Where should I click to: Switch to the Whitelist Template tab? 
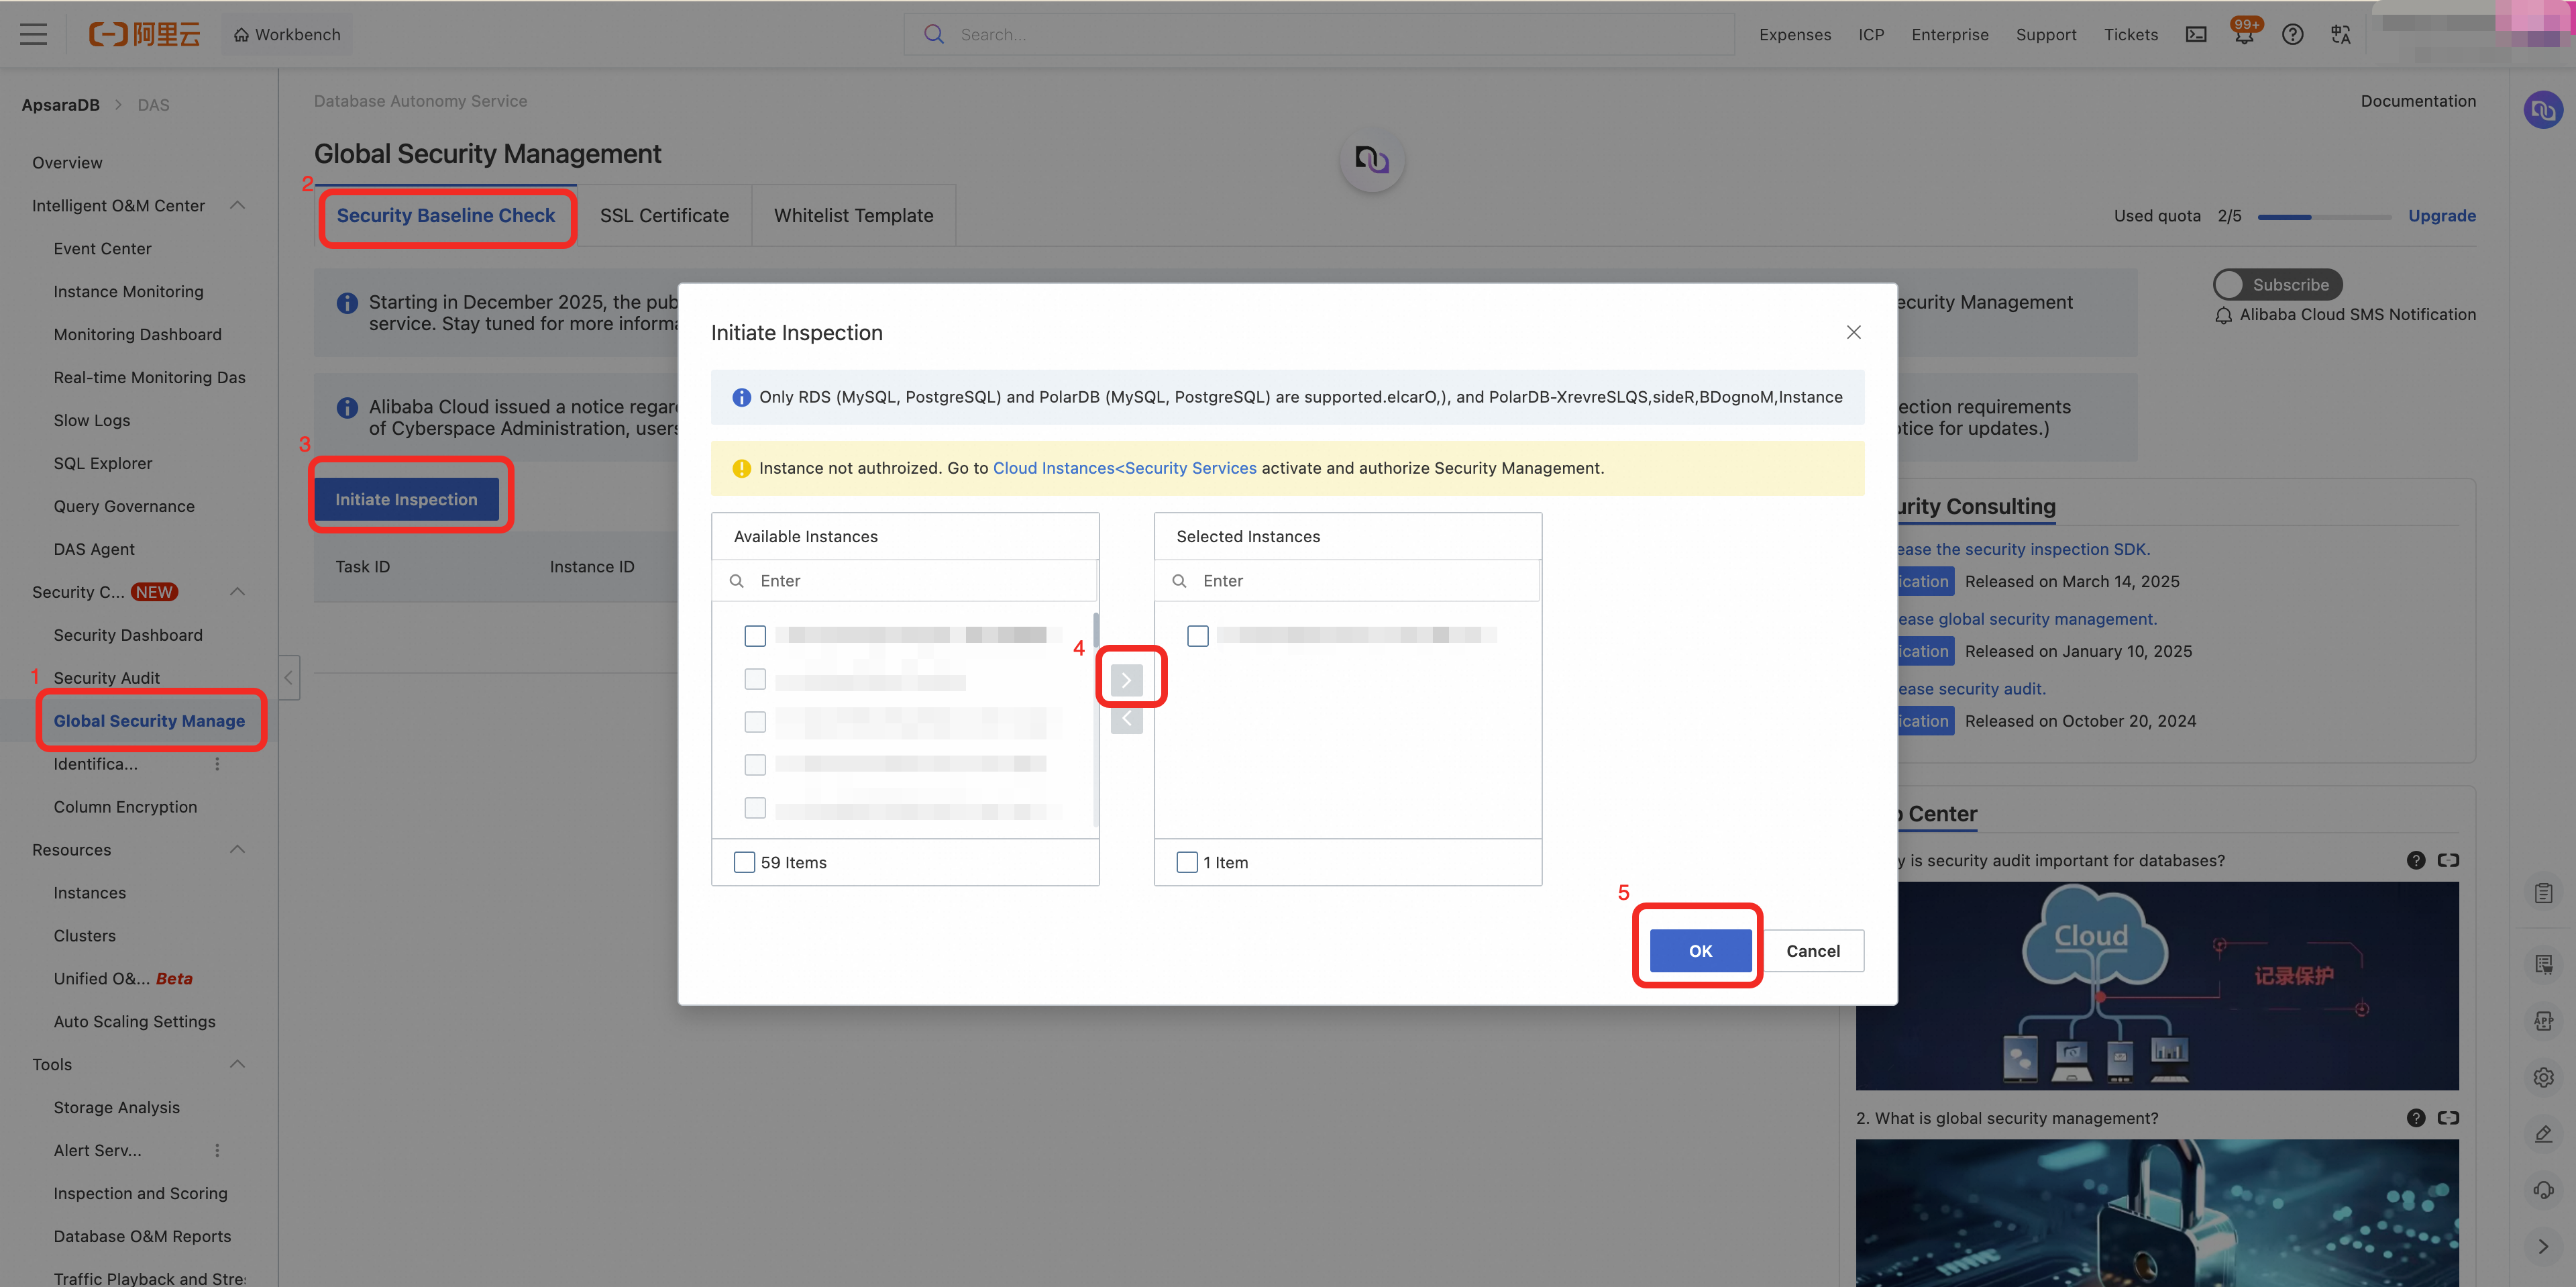click(x=853, y=215)
